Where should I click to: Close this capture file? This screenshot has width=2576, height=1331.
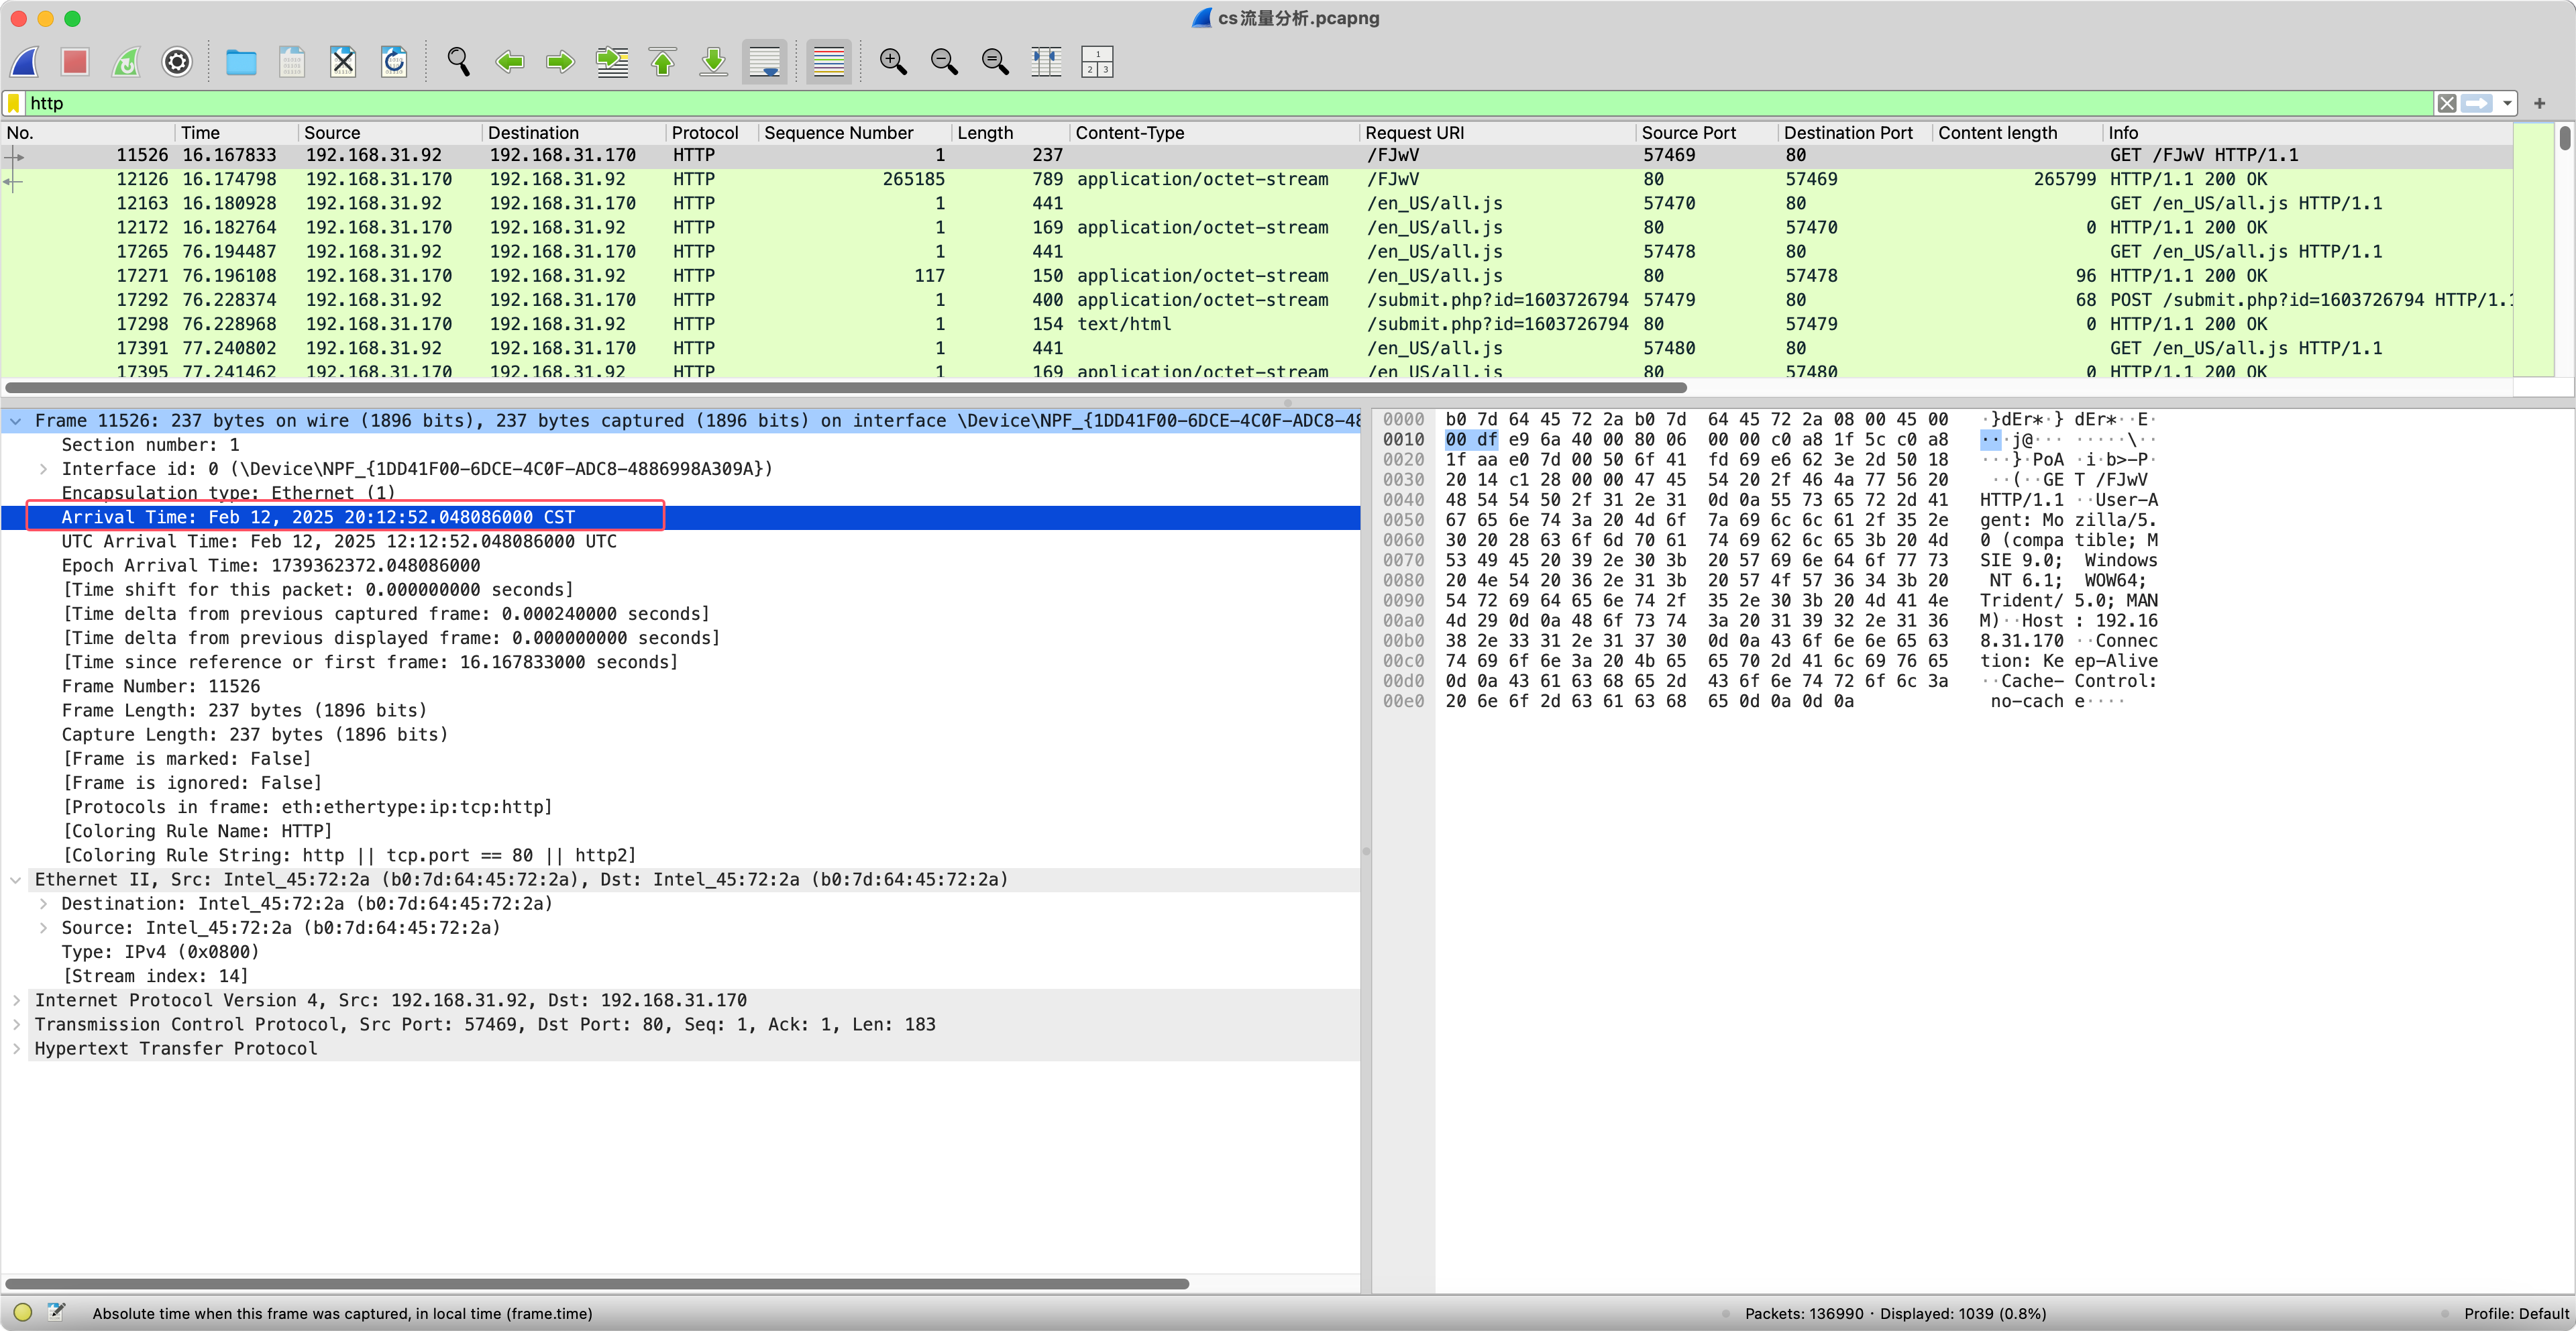pyautogui.click(x=343, y=62)
